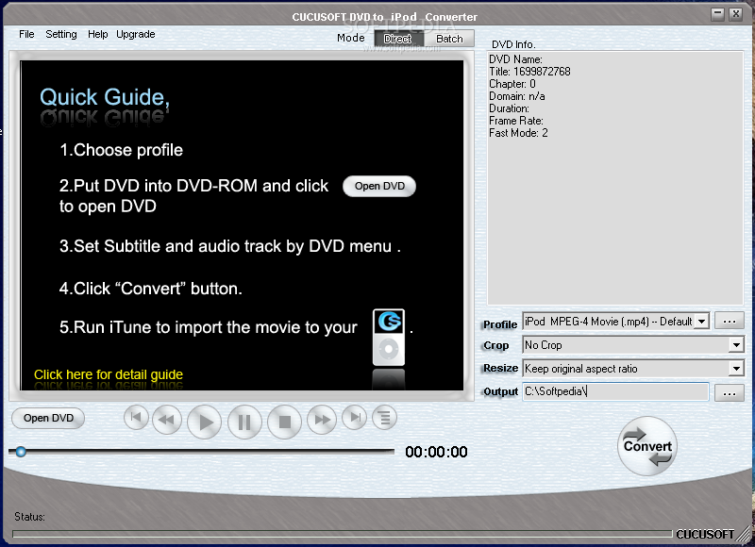Pause the DVD preview
755x547 pixels.
tap(244, 422)
